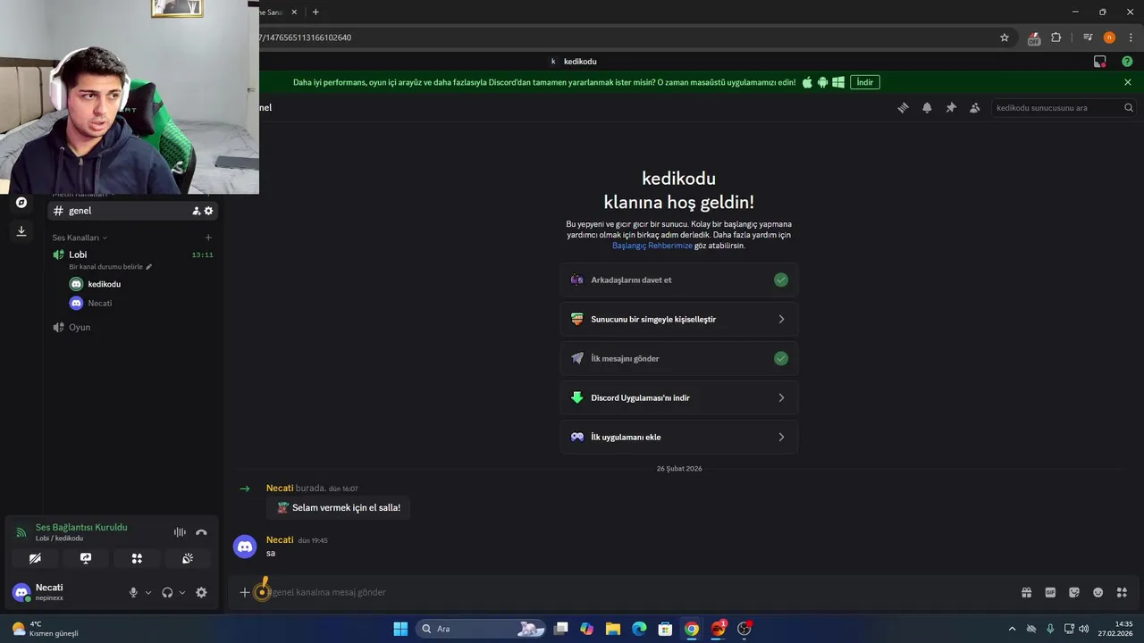Open Windows Start button
The image size is (1144, 643).
tap(400, 629)
